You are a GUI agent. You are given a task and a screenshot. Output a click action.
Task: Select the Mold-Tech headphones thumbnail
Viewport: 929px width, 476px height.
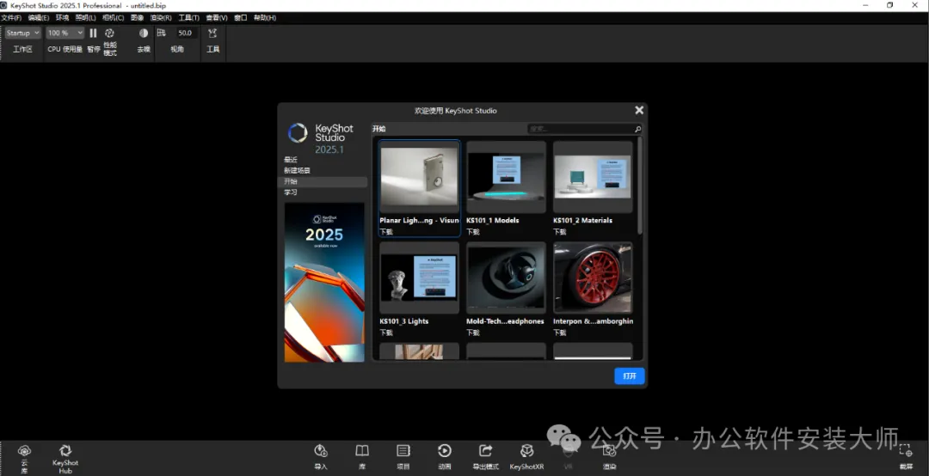point(506,278)
